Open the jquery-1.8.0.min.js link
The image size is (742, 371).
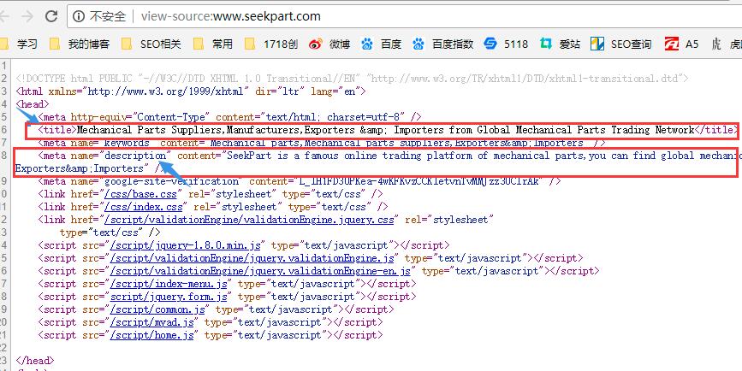tap(186, 245)
